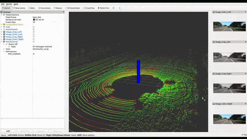Activate the Focus Camera tool
Image resolution: width=247 pixels, height=139 pixels.
point(44,8)
